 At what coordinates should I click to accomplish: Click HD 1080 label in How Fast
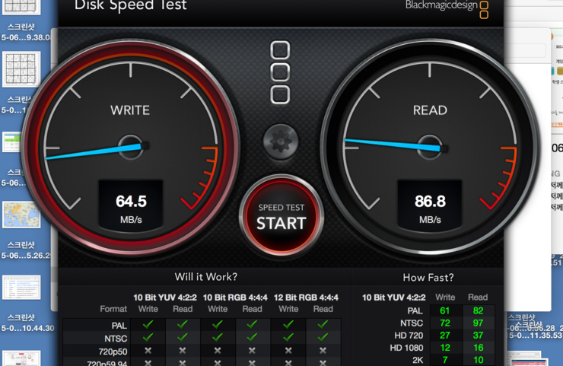[x=406, y=348]
